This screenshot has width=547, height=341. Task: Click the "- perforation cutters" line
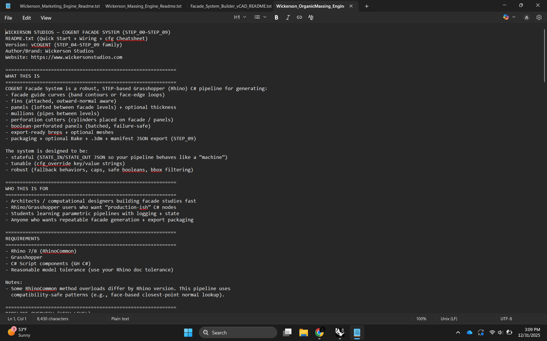[89, 120]
